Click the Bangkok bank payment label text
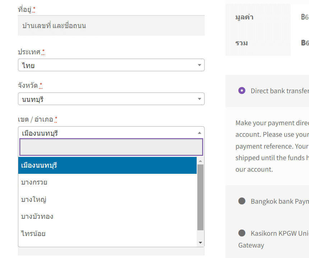 coord(279,201)
